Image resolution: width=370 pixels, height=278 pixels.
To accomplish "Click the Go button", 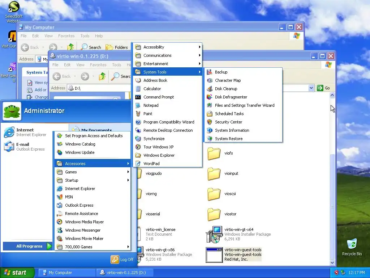I will [323, 88].
